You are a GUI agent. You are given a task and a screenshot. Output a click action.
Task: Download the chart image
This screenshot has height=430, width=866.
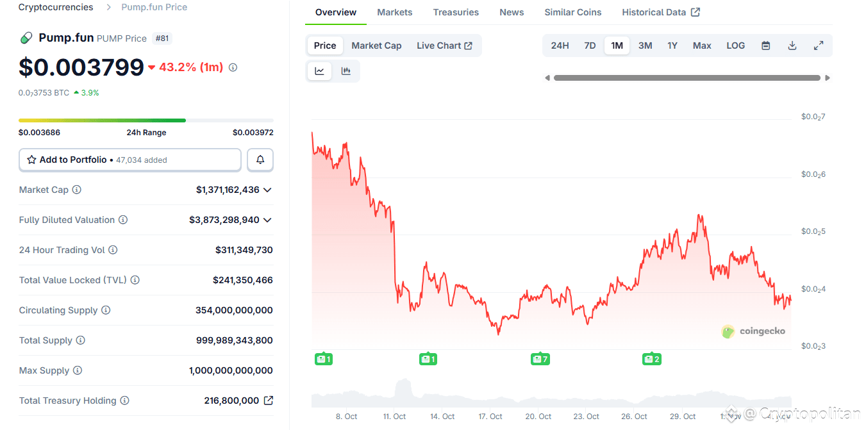pos(792,45)
